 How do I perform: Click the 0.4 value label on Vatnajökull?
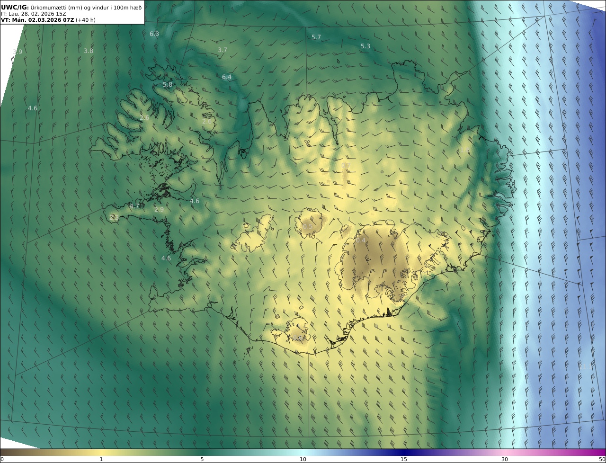(x=361, y=240)
